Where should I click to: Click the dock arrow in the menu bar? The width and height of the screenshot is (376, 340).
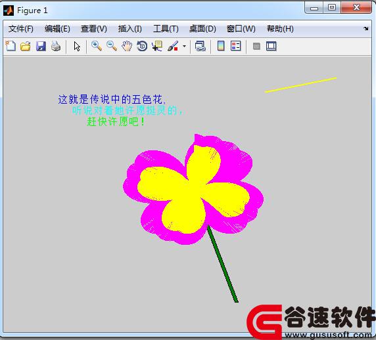click(x=365, y=28)
